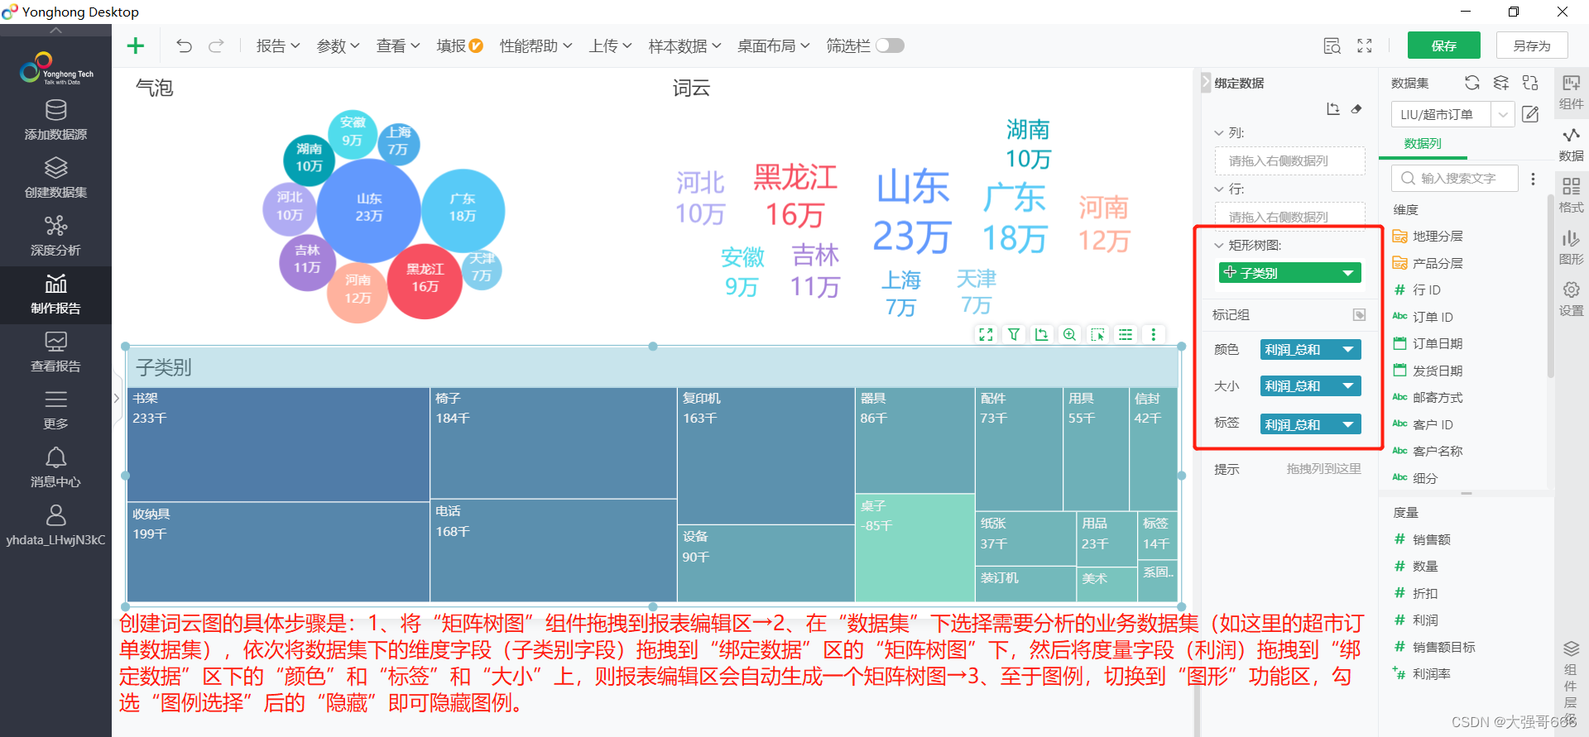Swap axes from treemap toolbar
The height and width of the screenshot is (737, 1589).
[1042, 334]
